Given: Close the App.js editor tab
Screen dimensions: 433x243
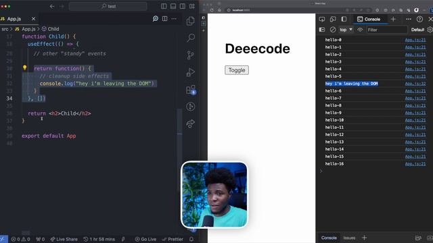Looking at the screenshot, I should point(33,19).
